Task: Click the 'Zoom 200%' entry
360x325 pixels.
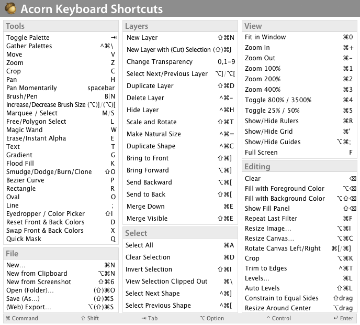Action: tap(299, 79)
